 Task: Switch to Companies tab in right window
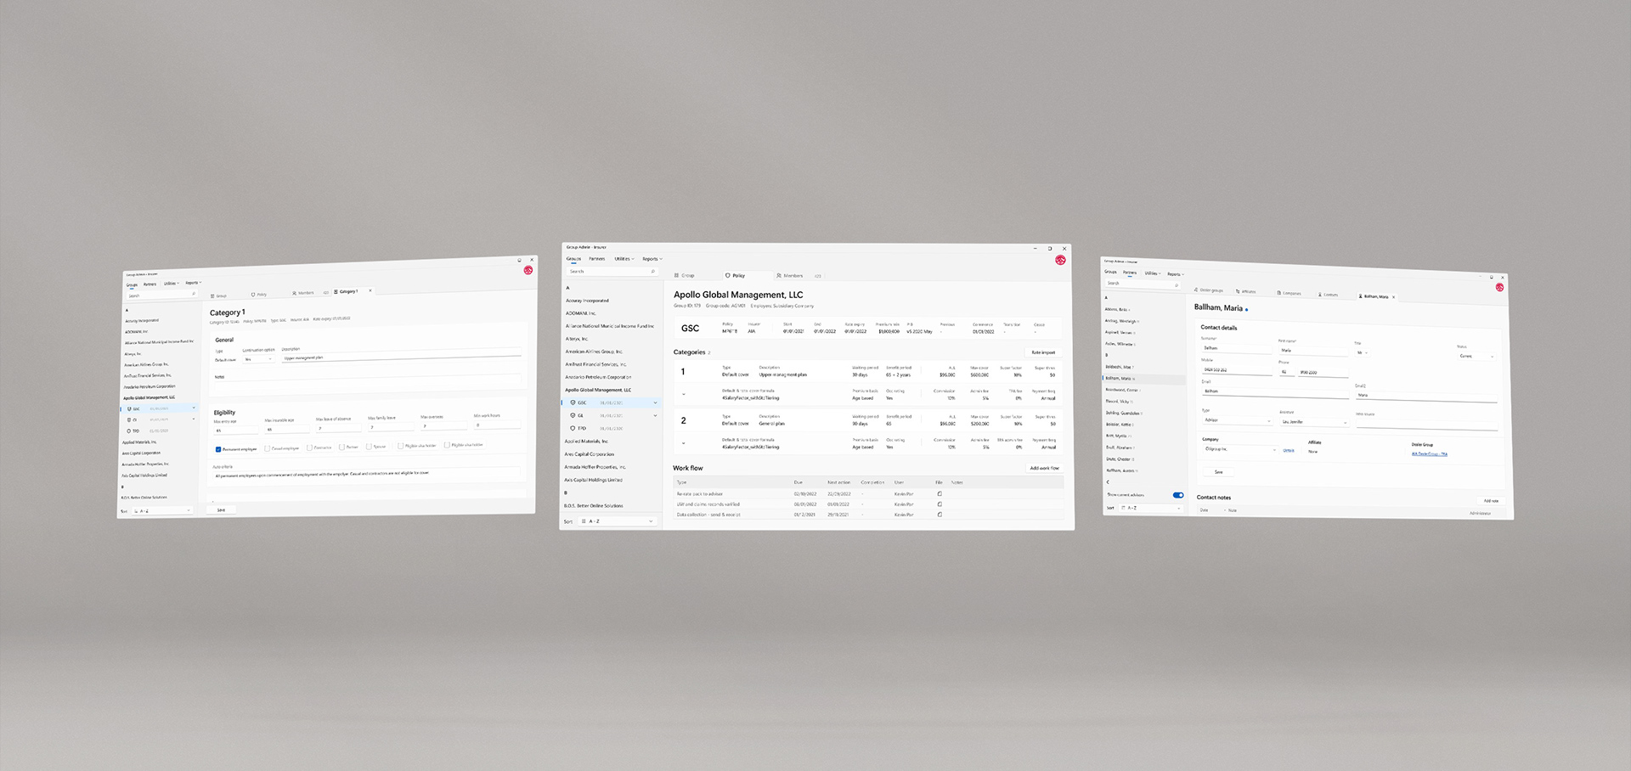[1289, 293]
